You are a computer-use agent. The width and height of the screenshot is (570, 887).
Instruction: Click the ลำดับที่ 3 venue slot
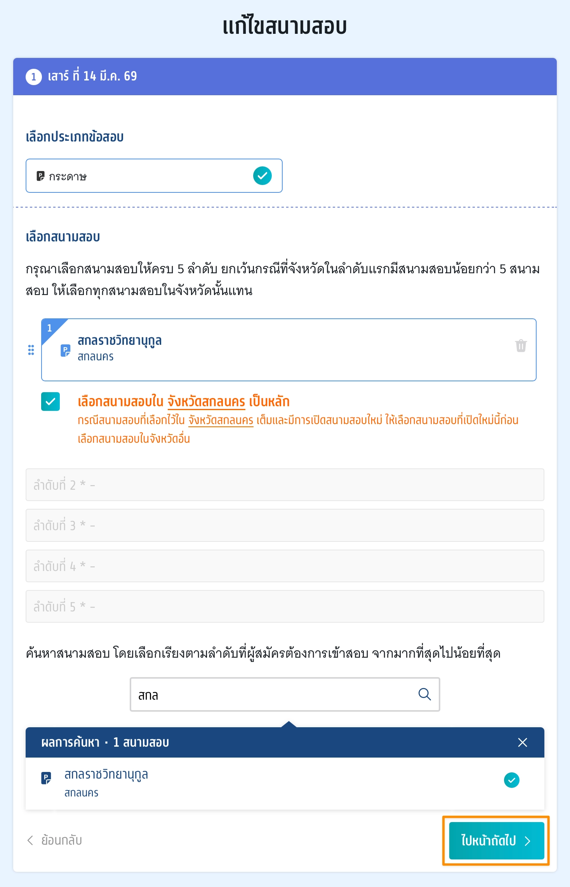285,525
